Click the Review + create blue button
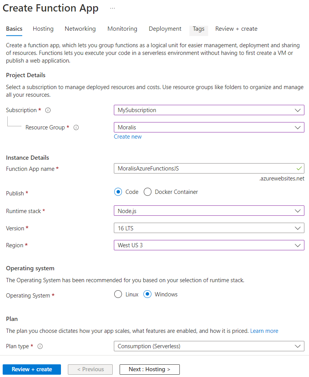309x377 pixels. pos(32,369)
